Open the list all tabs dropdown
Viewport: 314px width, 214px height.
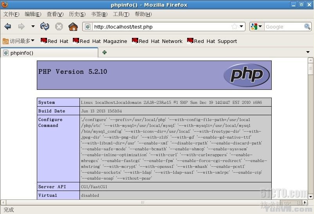(308, 52)
